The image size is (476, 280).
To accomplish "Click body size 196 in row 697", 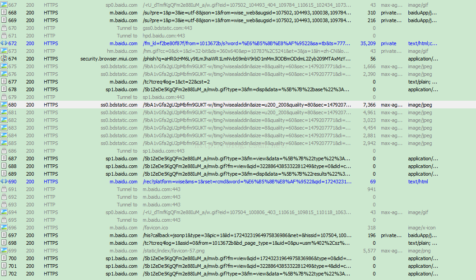I will tap(372, 235).
